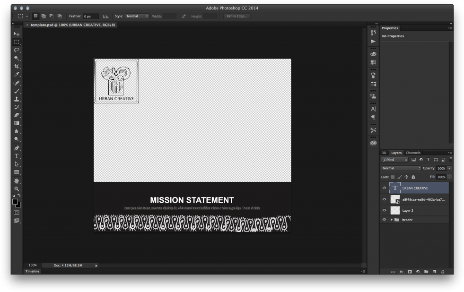This screenshot has width=464, height=292.
Task: Select the Clone Stamp tool
Action: (17, 98)
